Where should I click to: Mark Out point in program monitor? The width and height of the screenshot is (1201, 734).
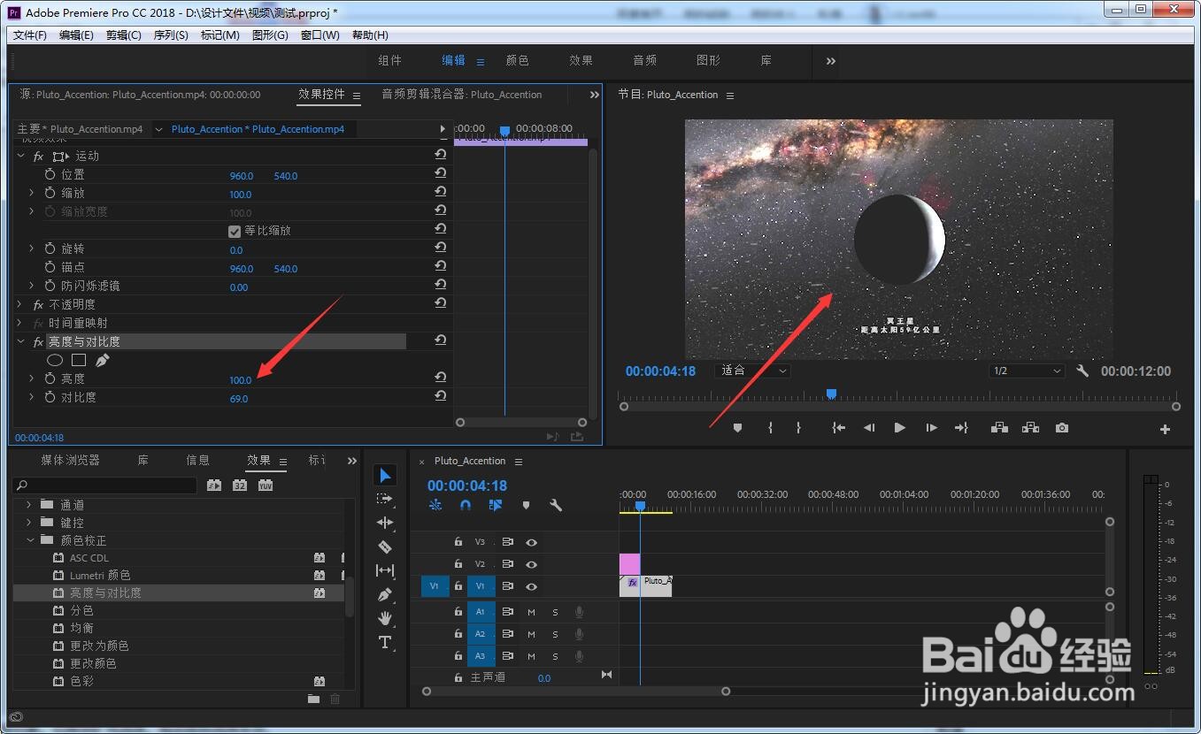(798, 428)
